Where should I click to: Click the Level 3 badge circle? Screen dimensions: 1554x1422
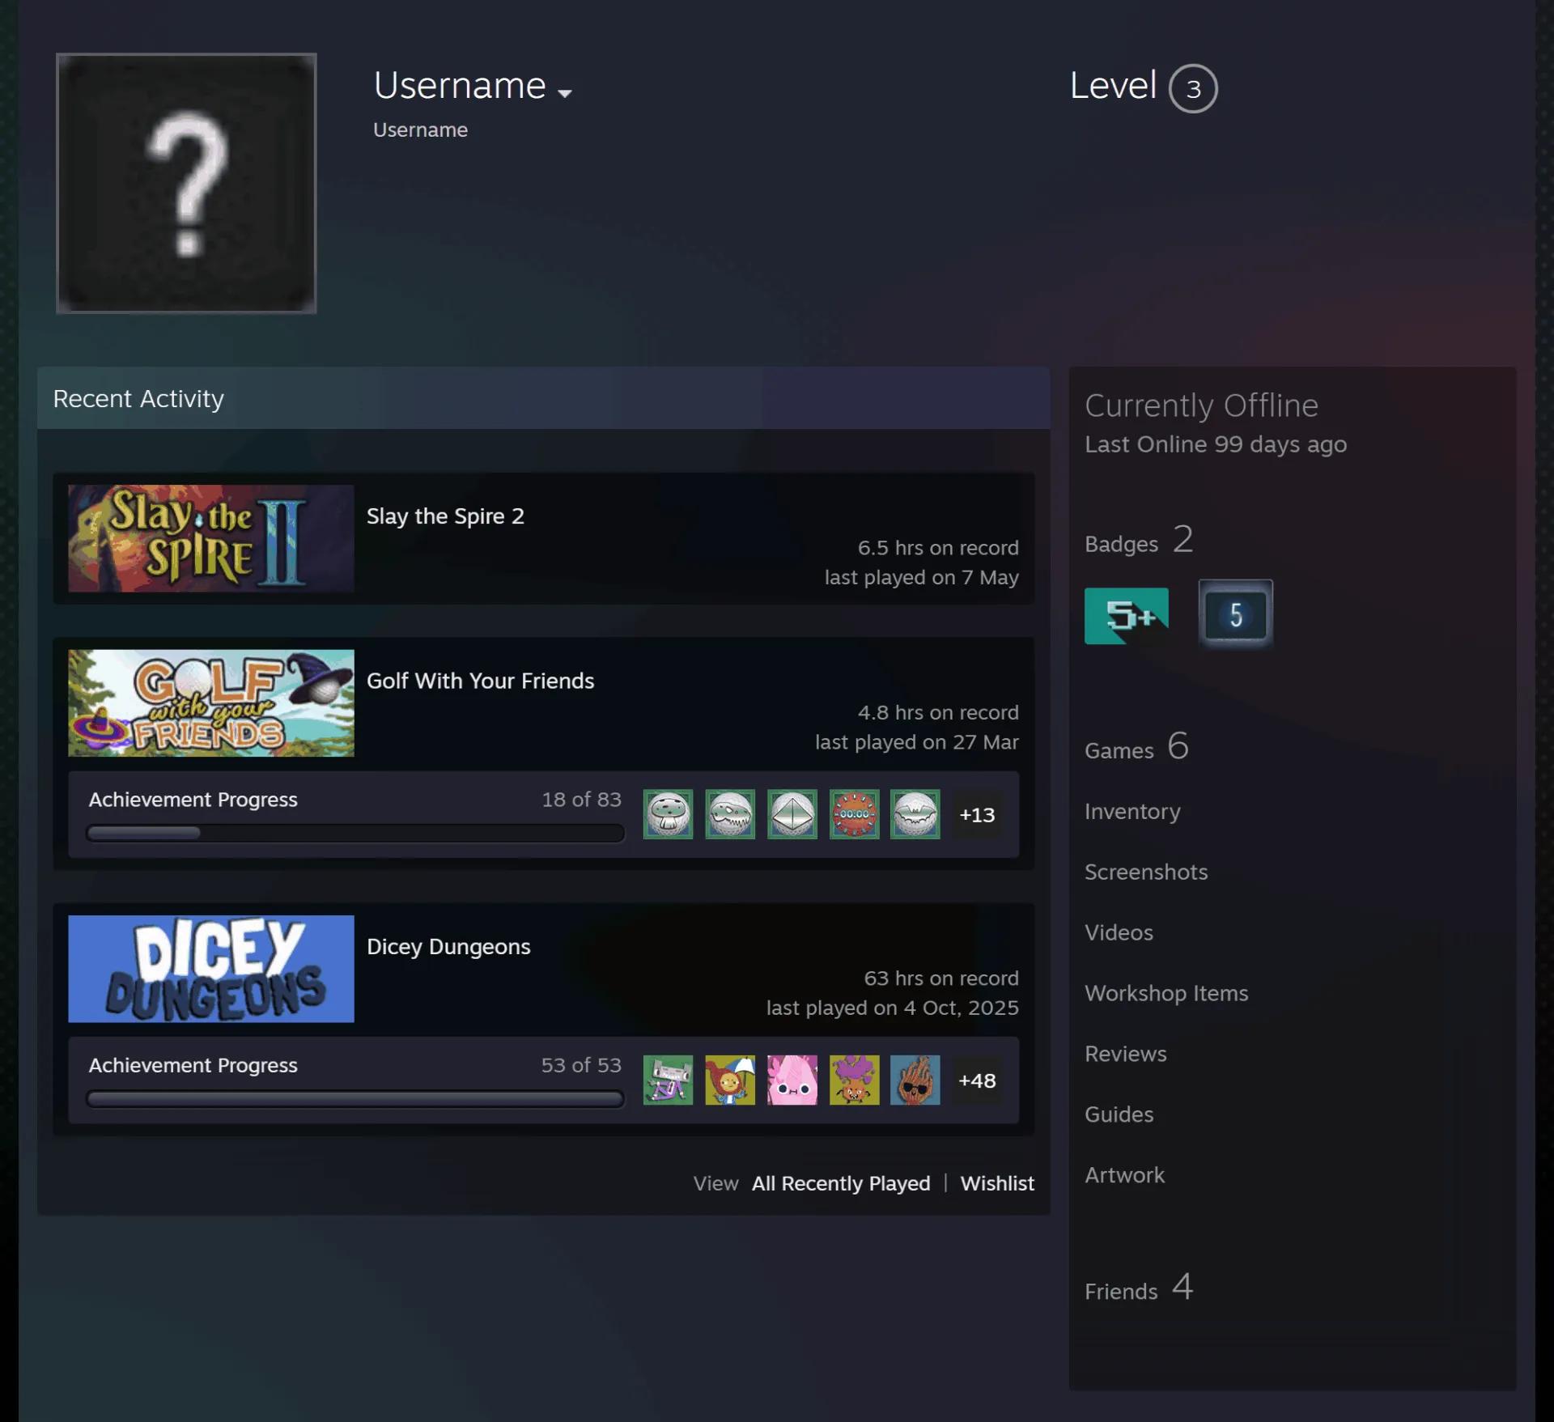(1193, 88)
